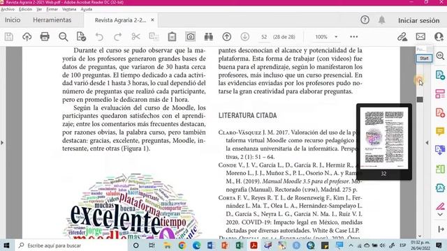This screenshot has height=251, width=447.
Task: Open the Firmar menu
Action: coord(52,9)
